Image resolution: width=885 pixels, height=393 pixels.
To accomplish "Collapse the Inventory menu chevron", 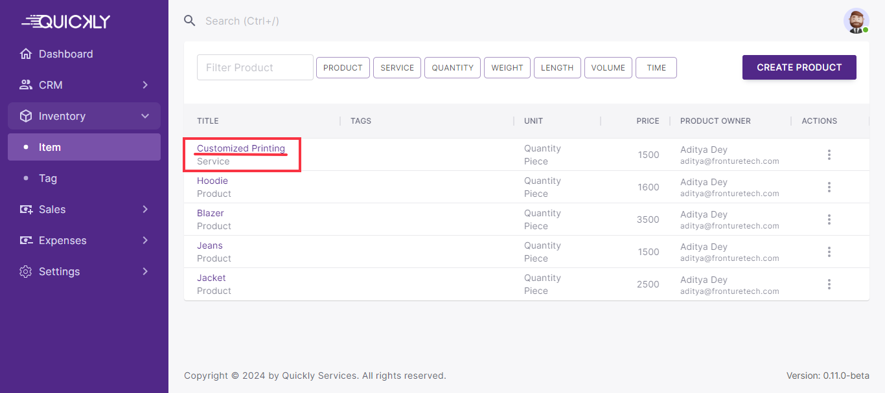I will pos(145,116).
